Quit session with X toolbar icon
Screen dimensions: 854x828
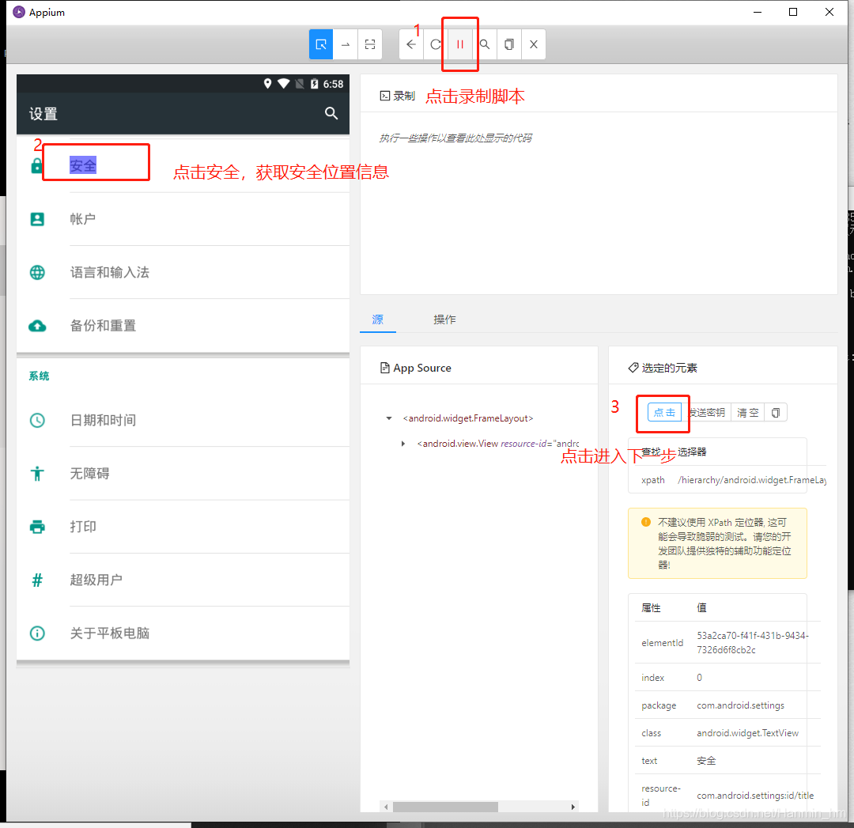[x=534, y=44]
